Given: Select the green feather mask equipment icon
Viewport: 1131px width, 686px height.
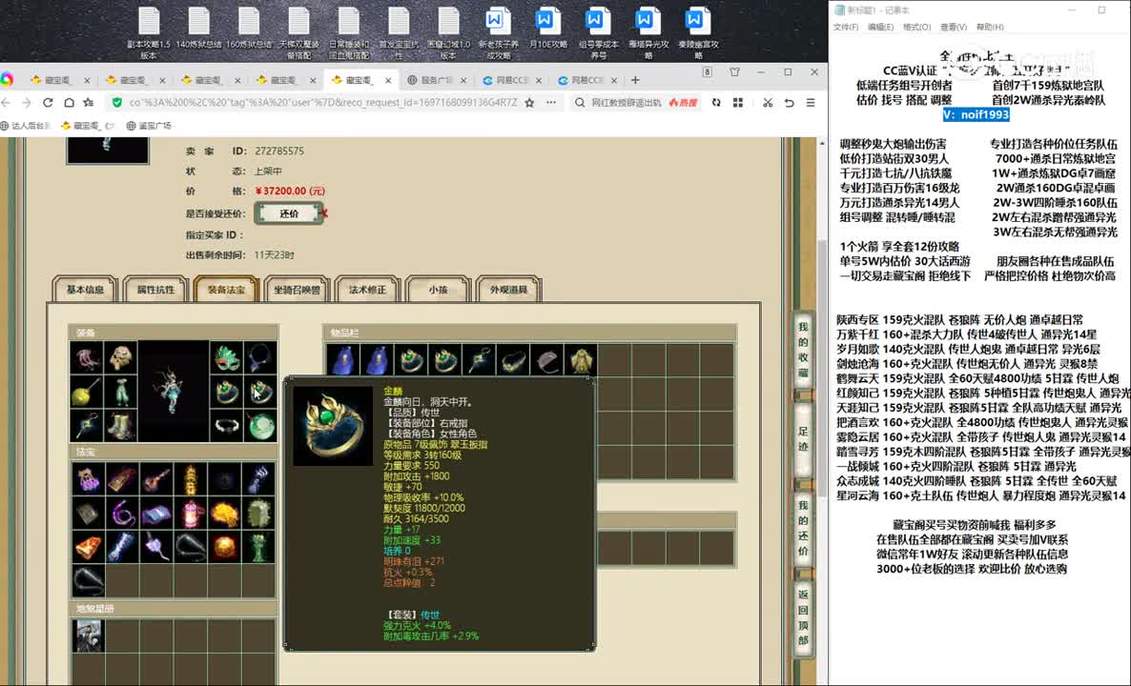Looking at the screenshot, I should click(226, 357).
